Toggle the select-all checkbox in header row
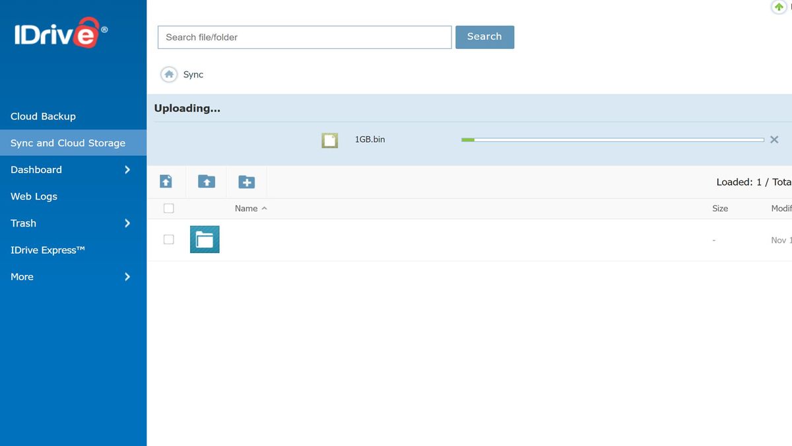This screenshot has height=446, width=792. pos(168,208)
